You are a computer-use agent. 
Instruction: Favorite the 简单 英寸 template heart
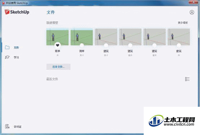coord(82,45)
